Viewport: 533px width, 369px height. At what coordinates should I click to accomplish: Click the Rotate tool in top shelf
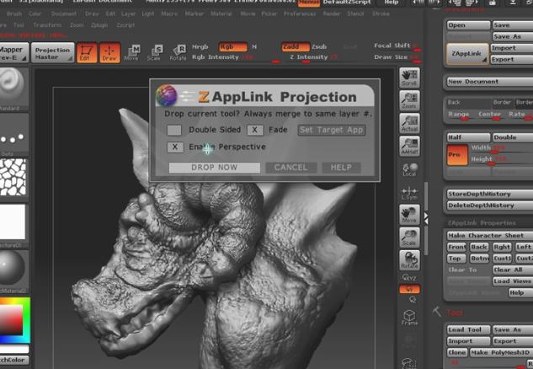tap(179, 52)
